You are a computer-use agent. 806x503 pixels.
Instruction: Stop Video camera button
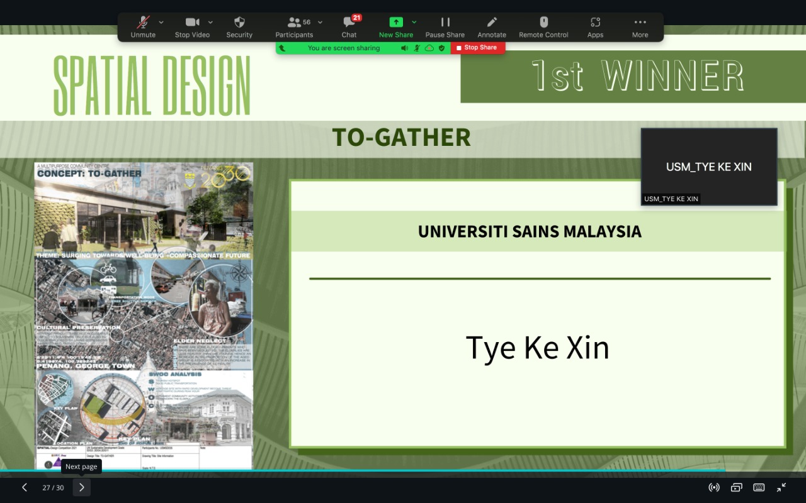192,28
